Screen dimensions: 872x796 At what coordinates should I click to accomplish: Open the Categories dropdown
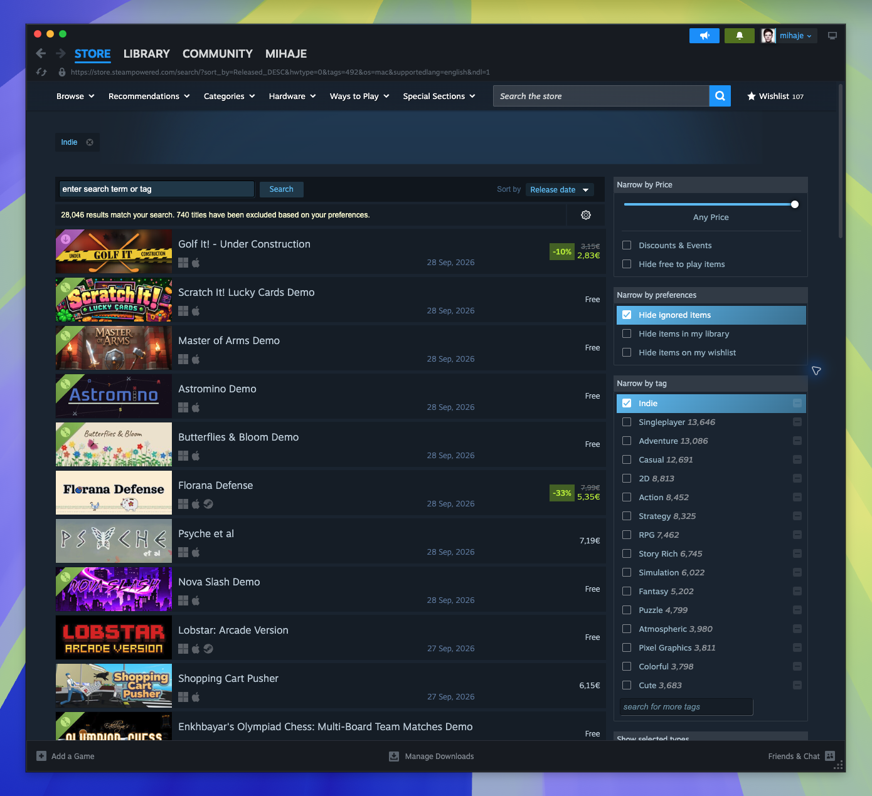click(230, 96)
